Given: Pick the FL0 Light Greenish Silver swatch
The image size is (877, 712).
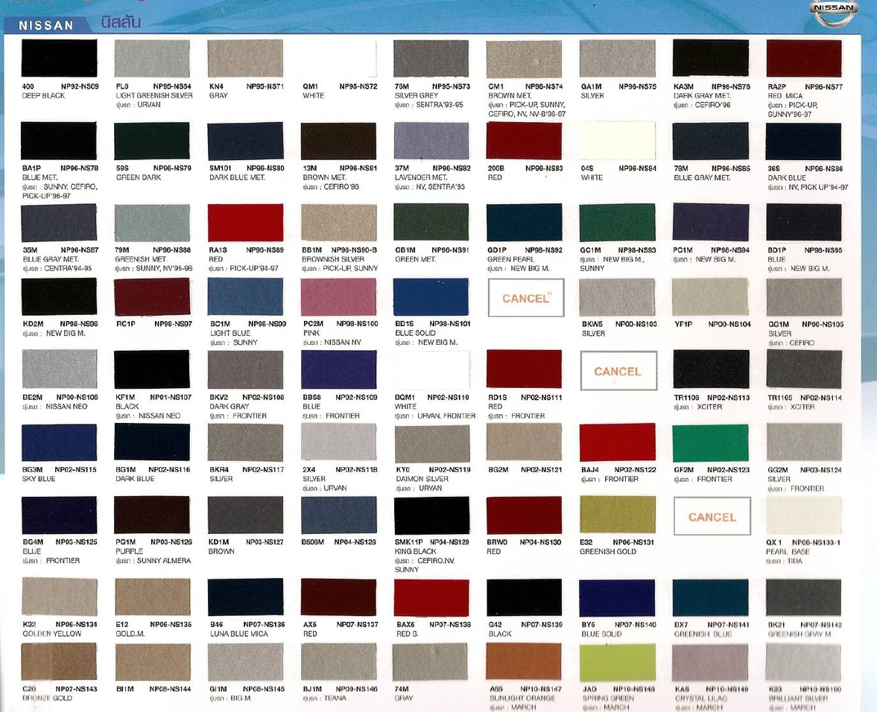Looking at the screenshot, I should click(152, 58).
